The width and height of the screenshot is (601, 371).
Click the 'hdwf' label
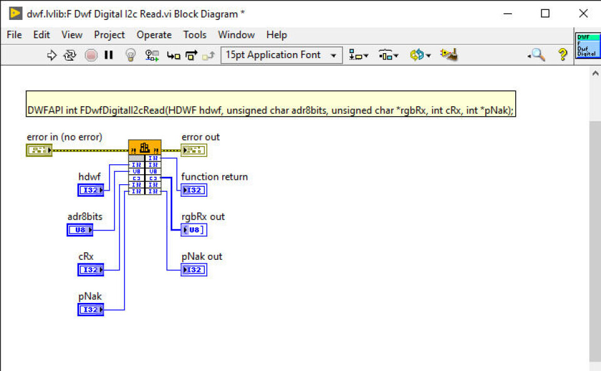90,177
